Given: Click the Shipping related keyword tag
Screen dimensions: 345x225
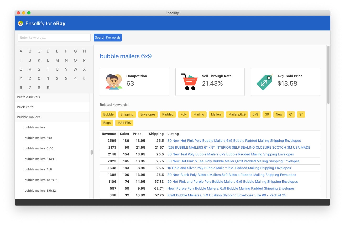Looking at the screenshot, I should pos(127,114).
